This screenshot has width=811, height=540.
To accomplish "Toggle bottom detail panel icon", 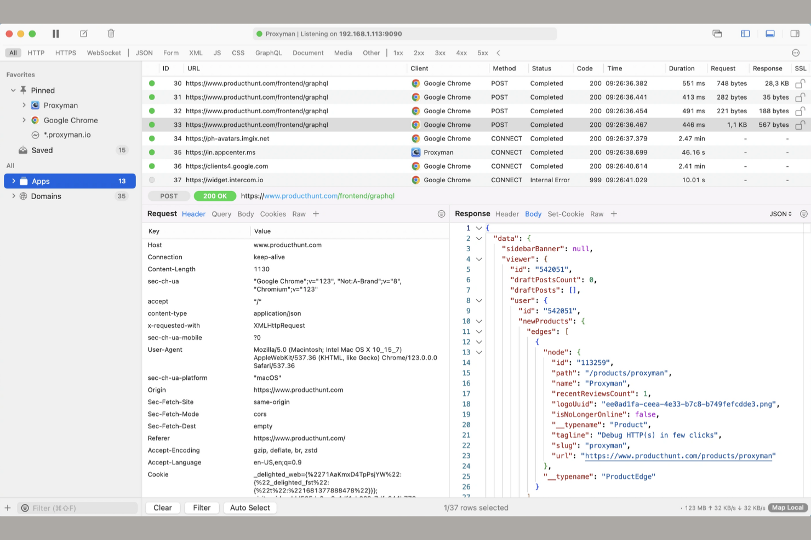I will pyautogui.click(x=770, y=34).
